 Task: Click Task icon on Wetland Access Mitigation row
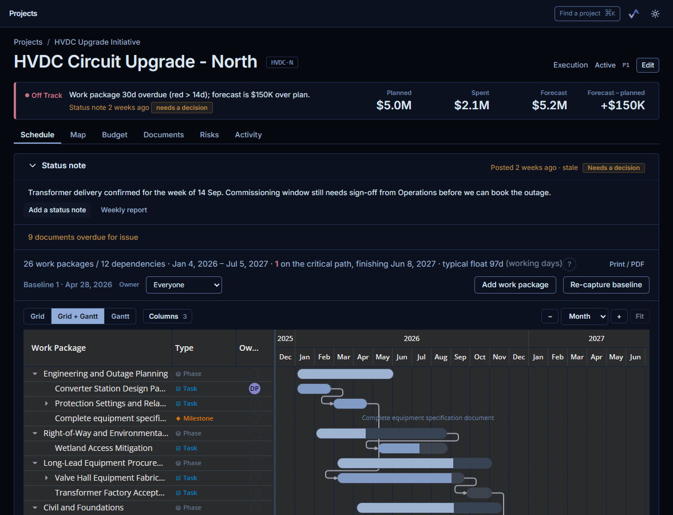pos(178,449)
